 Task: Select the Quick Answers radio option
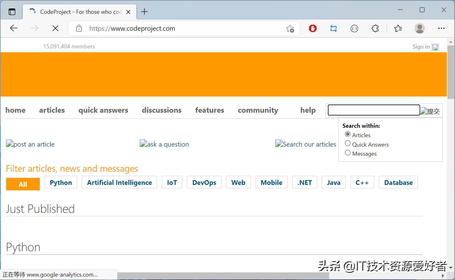(x=348, y=143)
